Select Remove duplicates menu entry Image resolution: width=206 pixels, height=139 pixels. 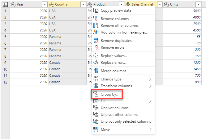pos(123,41)
